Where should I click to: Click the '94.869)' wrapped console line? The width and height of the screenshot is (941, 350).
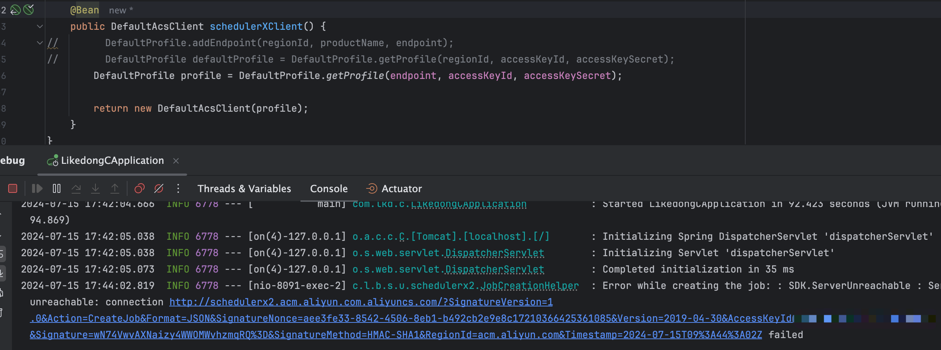pyautogui.click(x=50, y=220)
